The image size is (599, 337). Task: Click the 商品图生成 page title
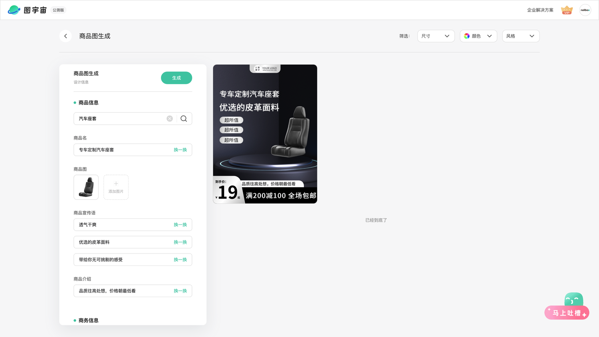[95, 36]
